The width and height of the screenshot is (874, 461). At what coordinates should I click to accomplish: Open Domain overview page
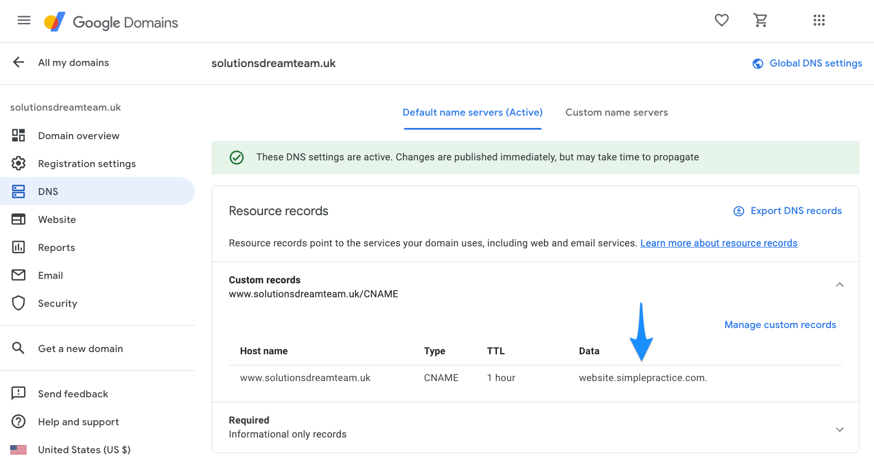tap(79, 136)
